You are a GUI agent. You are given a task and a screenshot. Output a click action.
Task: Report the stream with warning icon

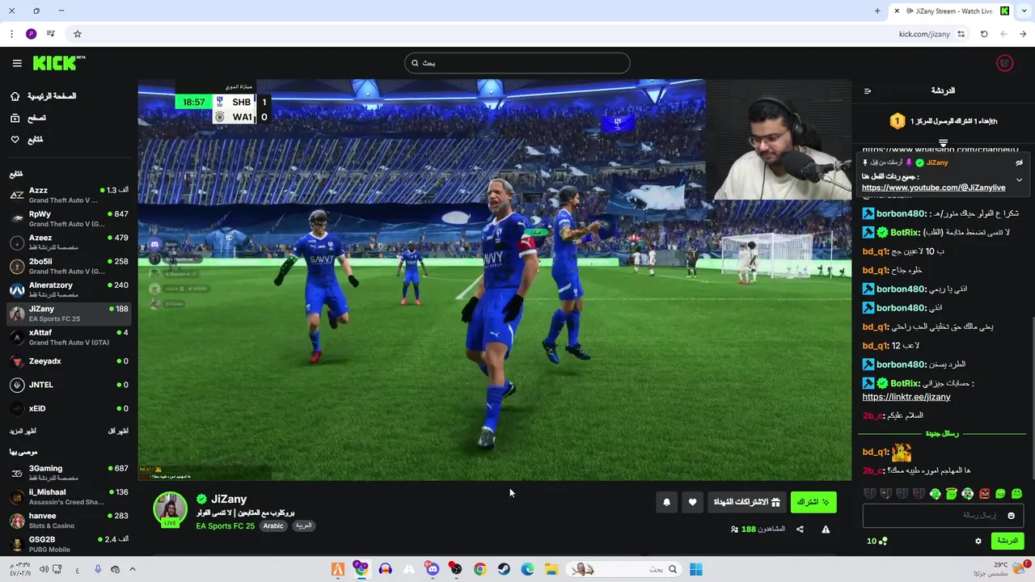click(x=826, y=529)
